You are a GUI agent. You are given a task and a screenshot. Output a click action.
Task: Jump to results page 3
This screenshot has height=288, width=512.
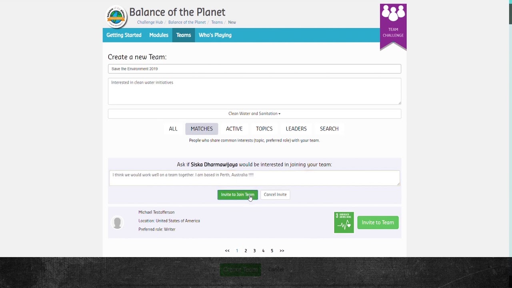[x=254, y=251]
